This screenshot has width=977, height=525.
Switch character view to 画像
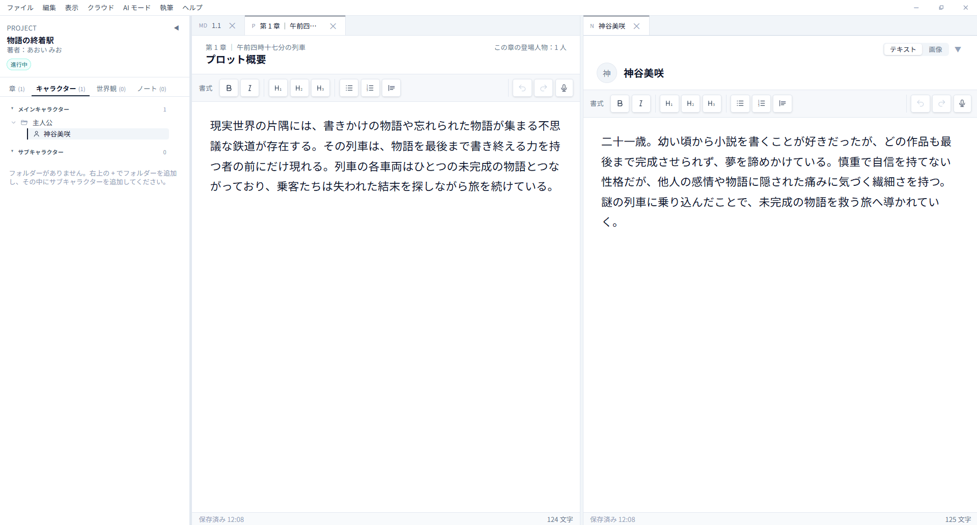[x=935, y=49]
